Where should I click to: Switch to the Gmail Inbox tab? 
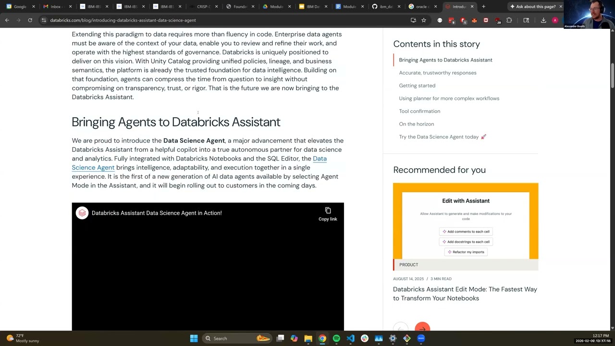click(x=57, y=7)
